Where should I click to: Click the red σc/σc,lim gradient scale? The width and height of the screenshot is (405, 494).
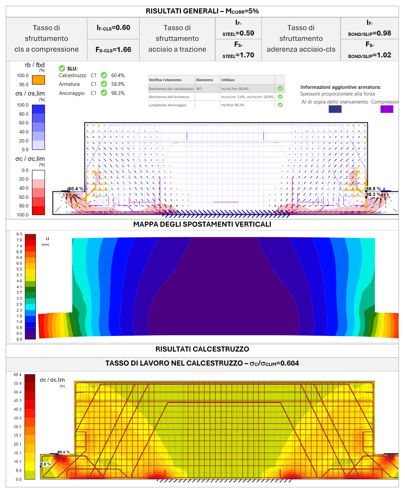pos(38,192)
